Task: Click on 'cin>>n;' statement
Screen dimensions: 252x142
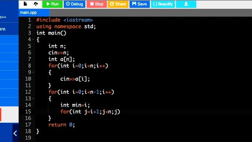Action: pos(59,52)
